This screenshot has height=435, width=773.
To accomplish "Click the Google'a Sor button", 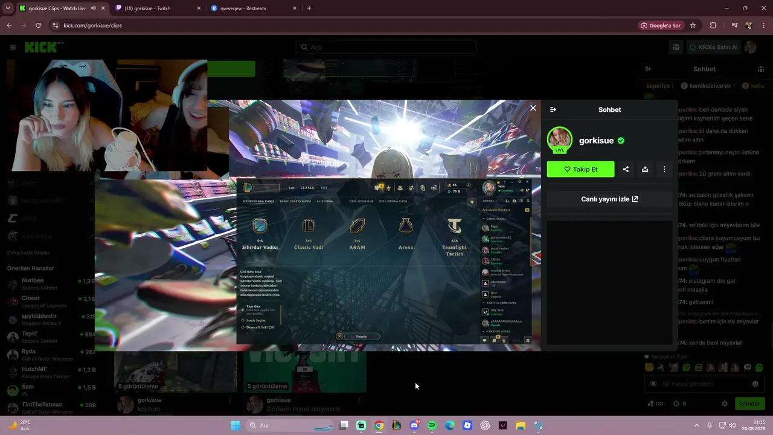I will (x=661, y=25).
